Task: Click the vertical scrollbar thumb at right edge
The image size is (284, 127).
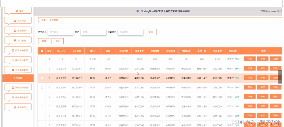Action: [280, 77]
